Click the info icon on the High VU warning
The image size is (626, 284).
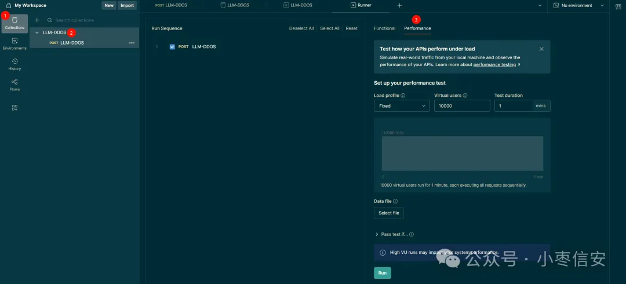pyautogui.click(x=383, y=253)
